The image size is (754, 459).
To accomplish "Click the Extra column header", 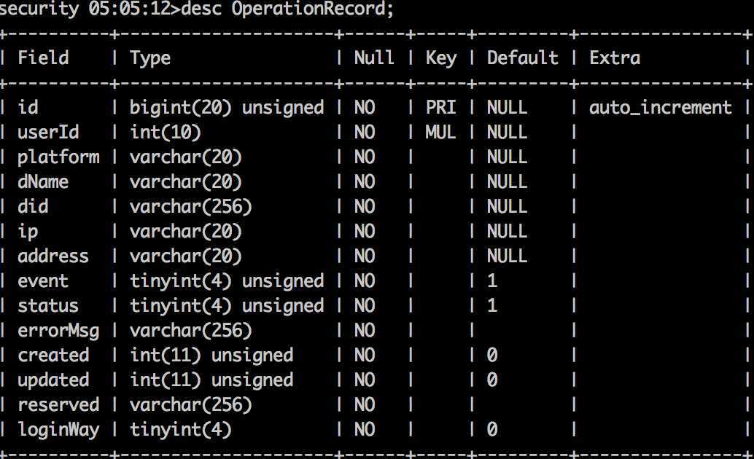I will click(615, 58).
